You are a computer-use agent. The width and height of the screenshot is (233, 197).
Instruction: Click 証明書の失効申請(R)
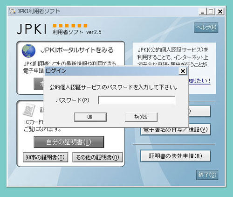tap(175, 156)
